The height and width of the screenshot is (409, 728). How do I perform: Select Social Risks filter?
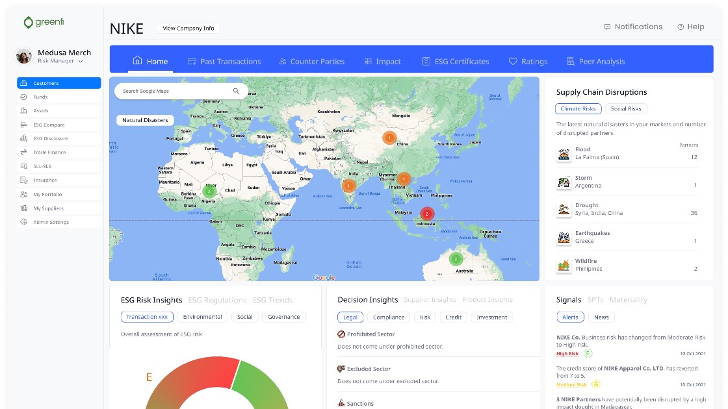pyautogui.click(x=626, y=108)
